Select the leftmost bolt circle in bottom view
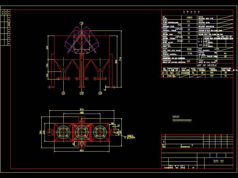The height and width of the screenshot is (178, 238). pyautogui.click(x=63, y=133)
